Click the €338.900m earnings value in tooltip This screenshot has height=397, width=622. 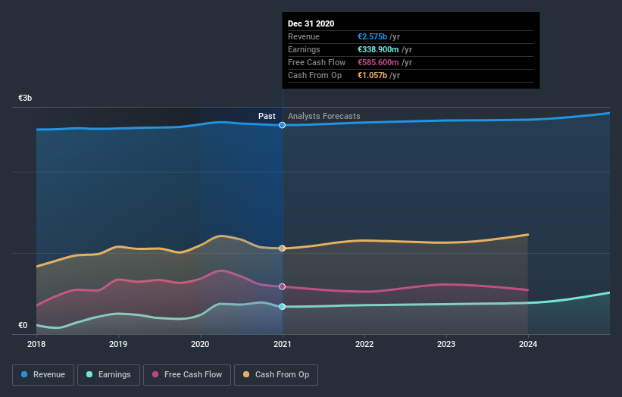378,49
